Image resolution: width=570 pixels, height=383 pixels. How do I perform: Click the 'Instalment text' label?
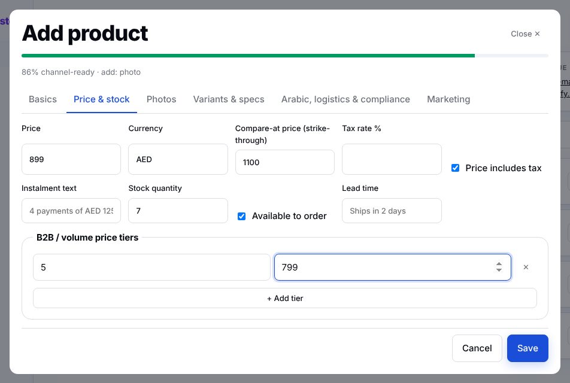click(49, 189)
